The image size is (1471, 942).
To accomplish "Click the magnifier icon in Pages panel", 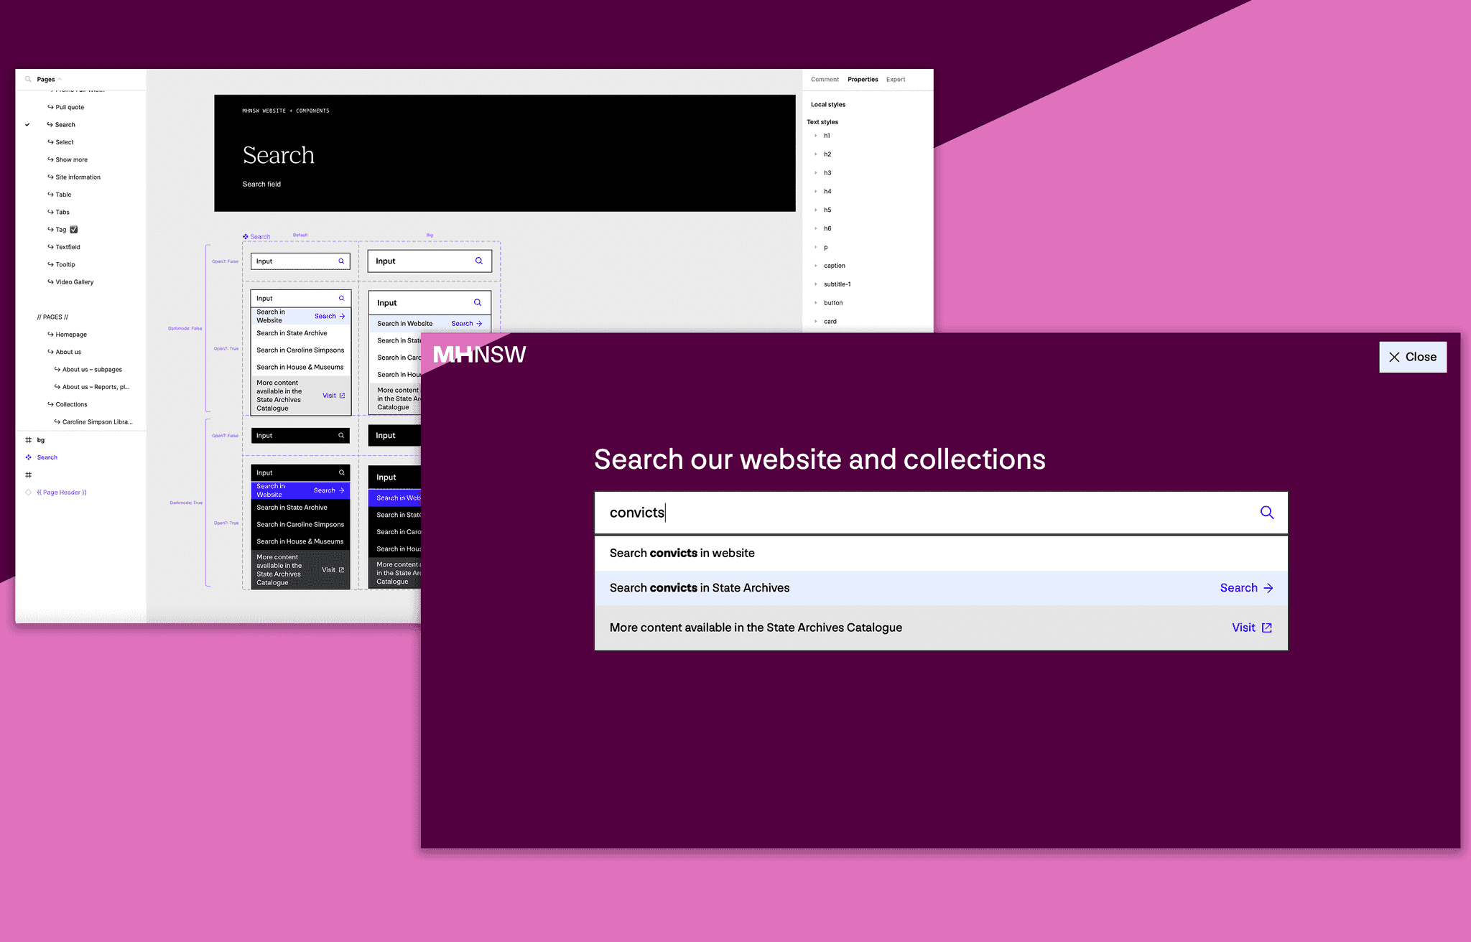I will [28, 80].
